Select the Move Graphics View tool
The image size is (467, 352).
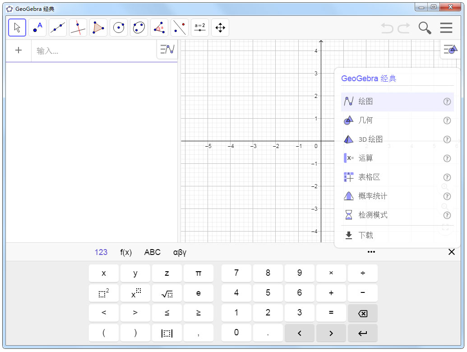pyautogui.click(x=220, y=28)
